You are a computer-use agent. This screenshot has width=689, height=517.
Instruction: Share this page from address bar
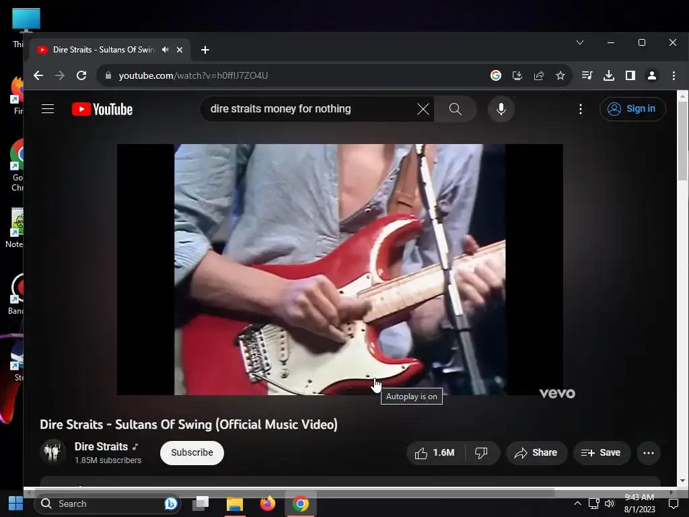[x=539, y=75]
